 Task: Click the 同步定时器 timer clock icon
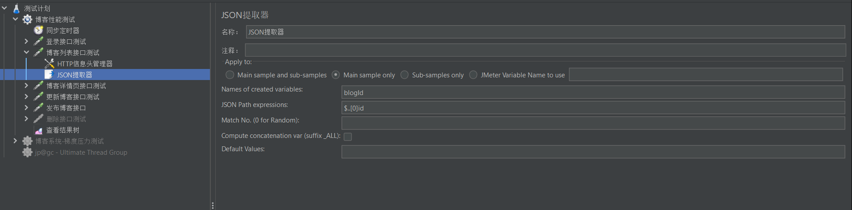pos(39,31)
